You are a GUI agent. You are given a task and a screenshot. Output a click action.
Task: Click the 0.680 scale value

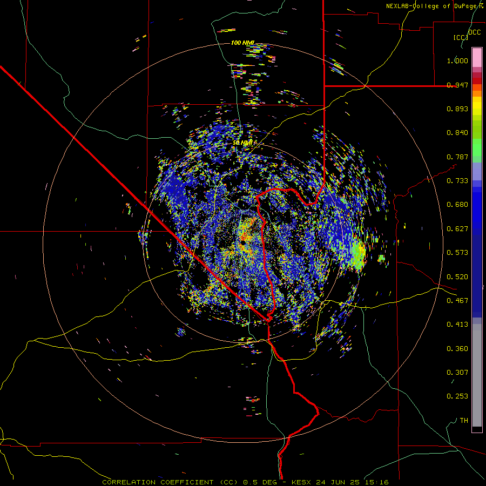point(457,205)
